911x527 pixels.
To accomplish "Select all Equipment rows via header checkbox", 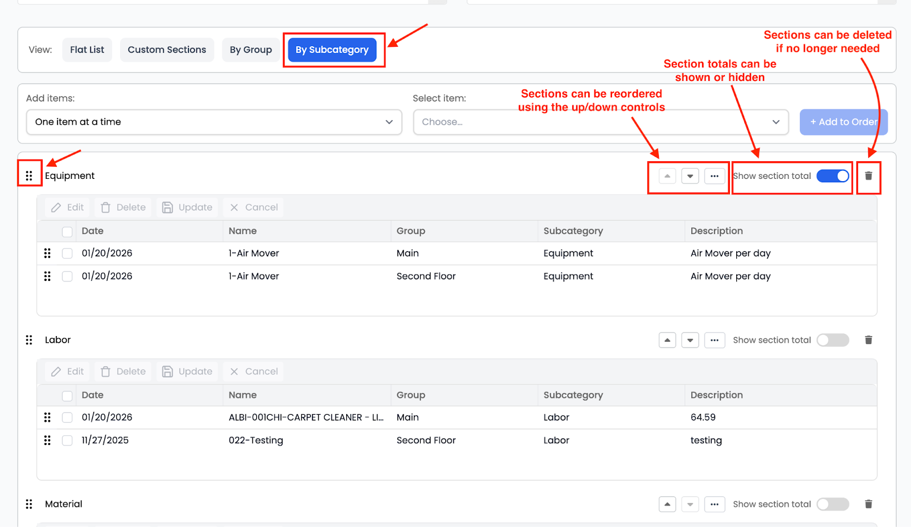I will click(67, 231).
